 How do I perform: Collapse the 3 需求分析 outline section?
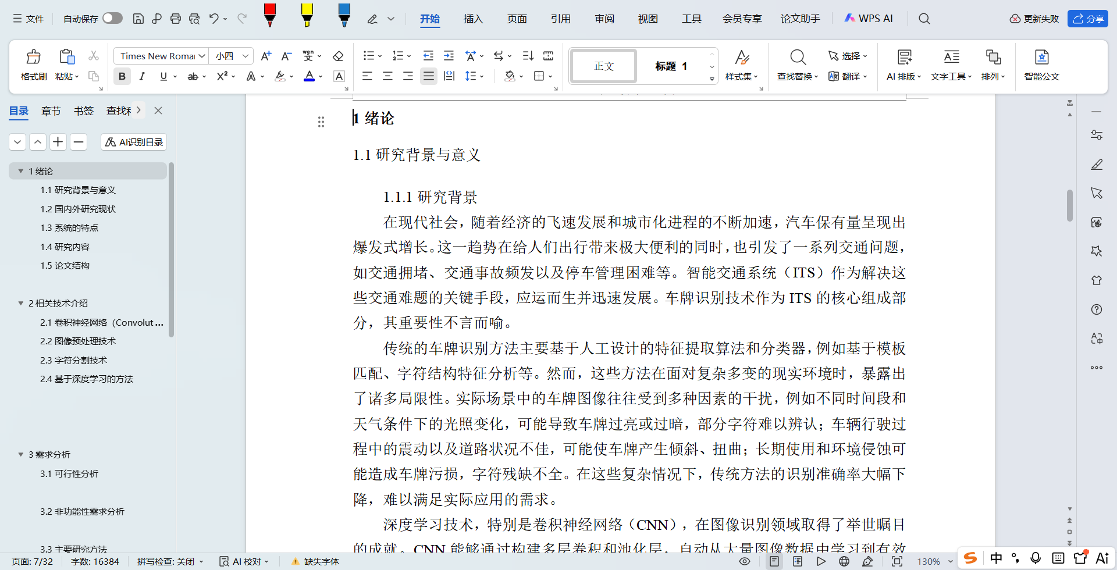pyautogui.click(x=21, y=454)
